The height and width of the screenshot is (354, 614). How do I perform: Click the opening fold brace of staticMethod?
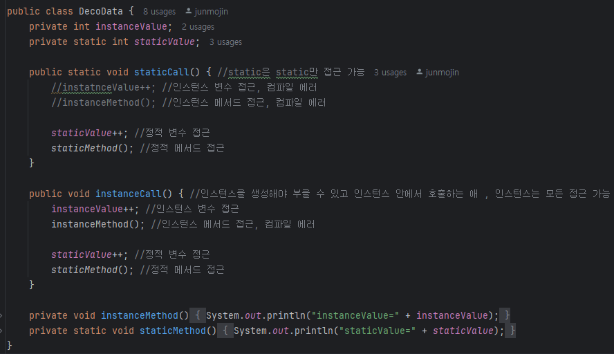tap(225, 330)
